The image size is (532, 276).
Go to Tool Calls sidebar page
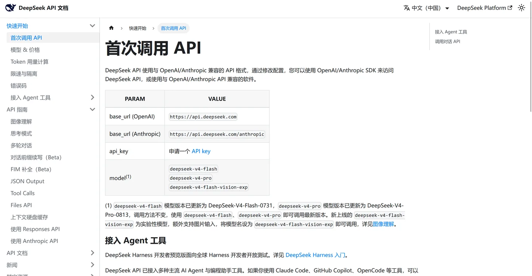(x=22, y=193)
